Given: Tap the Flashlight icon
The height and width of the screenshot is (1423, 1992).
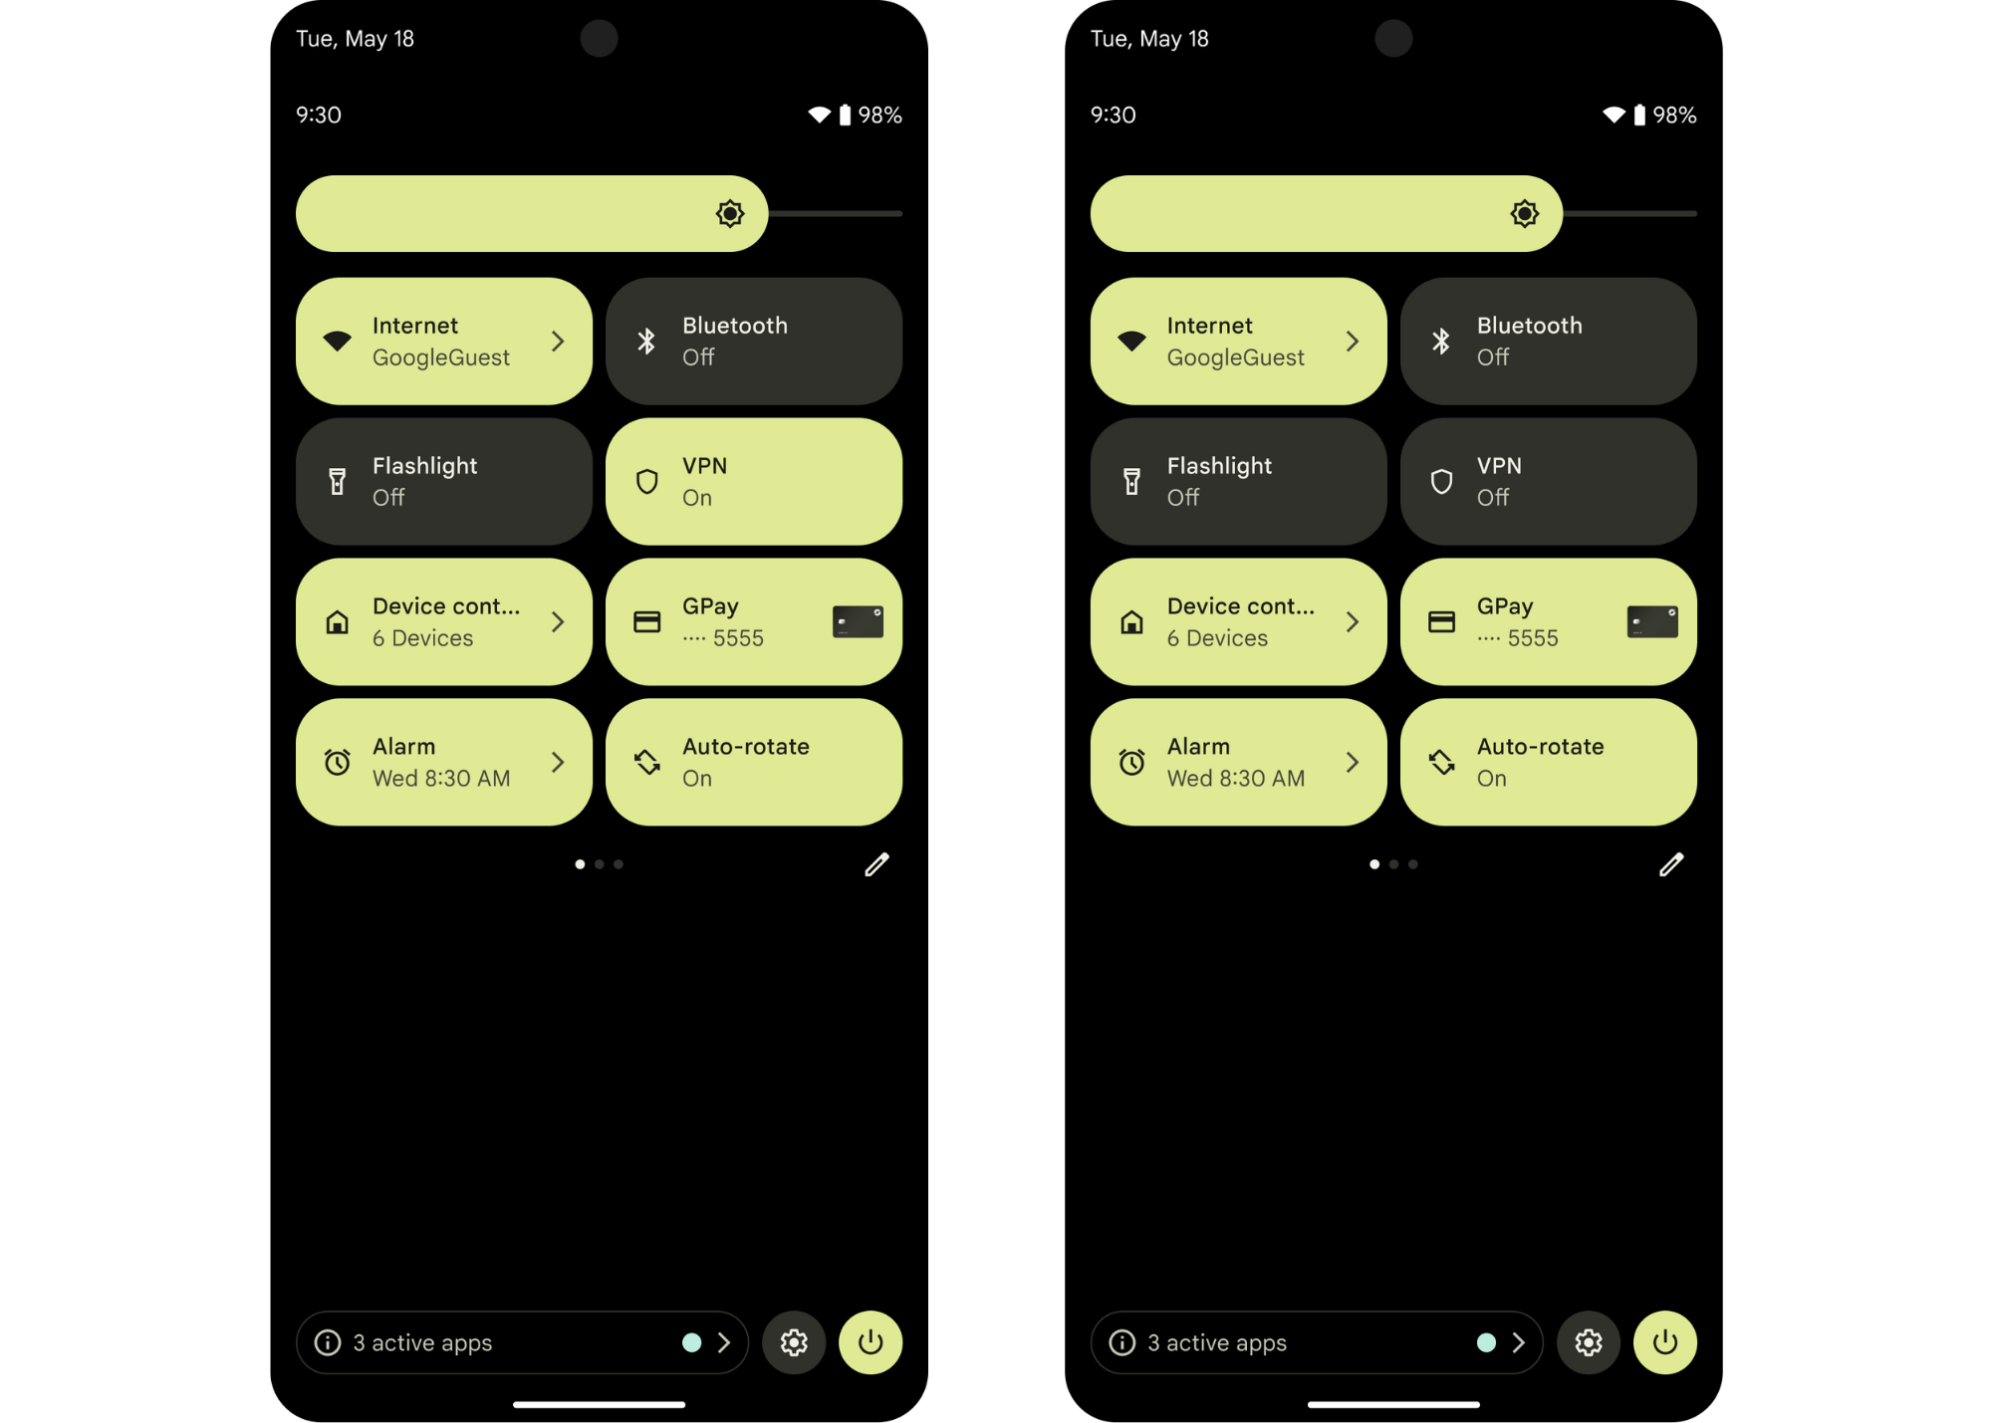Looking at the screenshot, I should click(339, 481).
